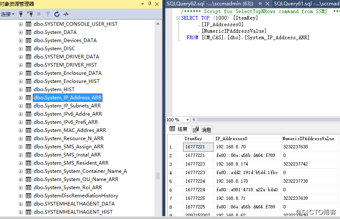This screenshot has width=340, height=219.
Task: Click table icon of dbo.System_SMS_Assign_ARR
Action: click(x=28, y=147)
